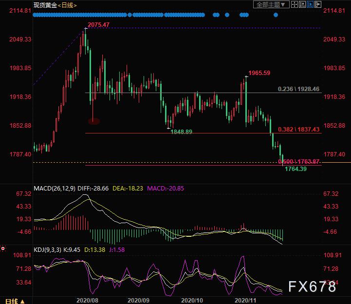
Task: Select the 0.382 \ 1837.43 Fibonacci level label
Action: pyautogui.click(x=298, y=129)
